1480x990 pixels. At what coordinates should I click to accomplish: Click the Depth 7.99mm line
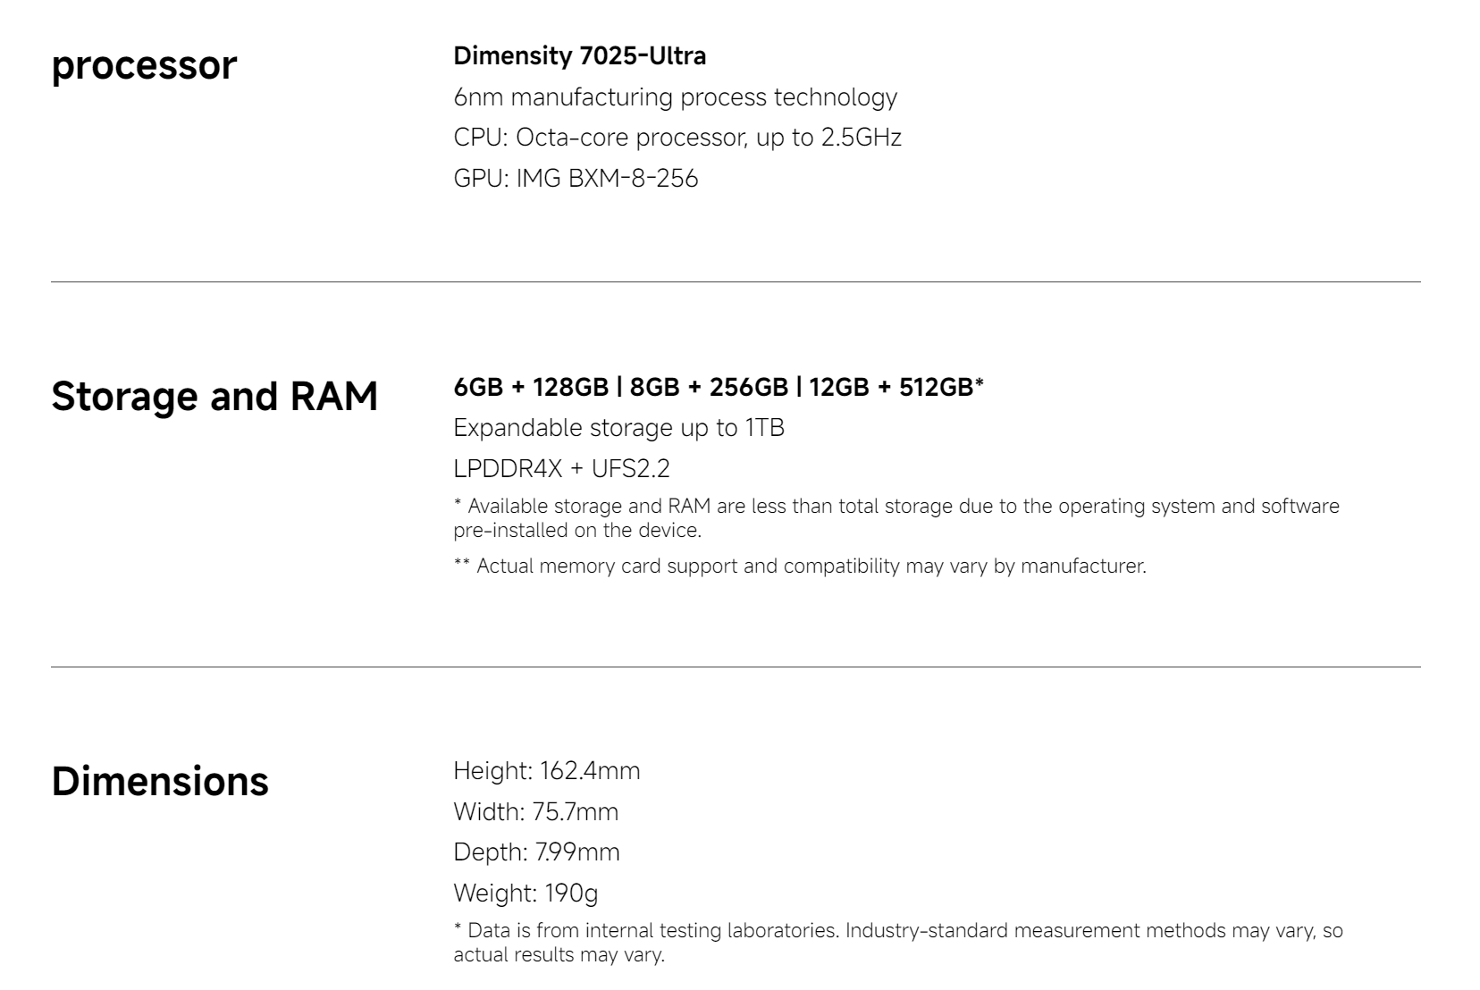536,852
